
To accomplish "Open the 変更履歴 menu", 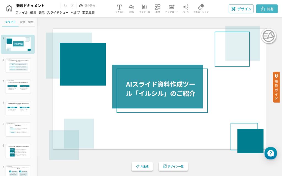I will click(x=88, y=12).
